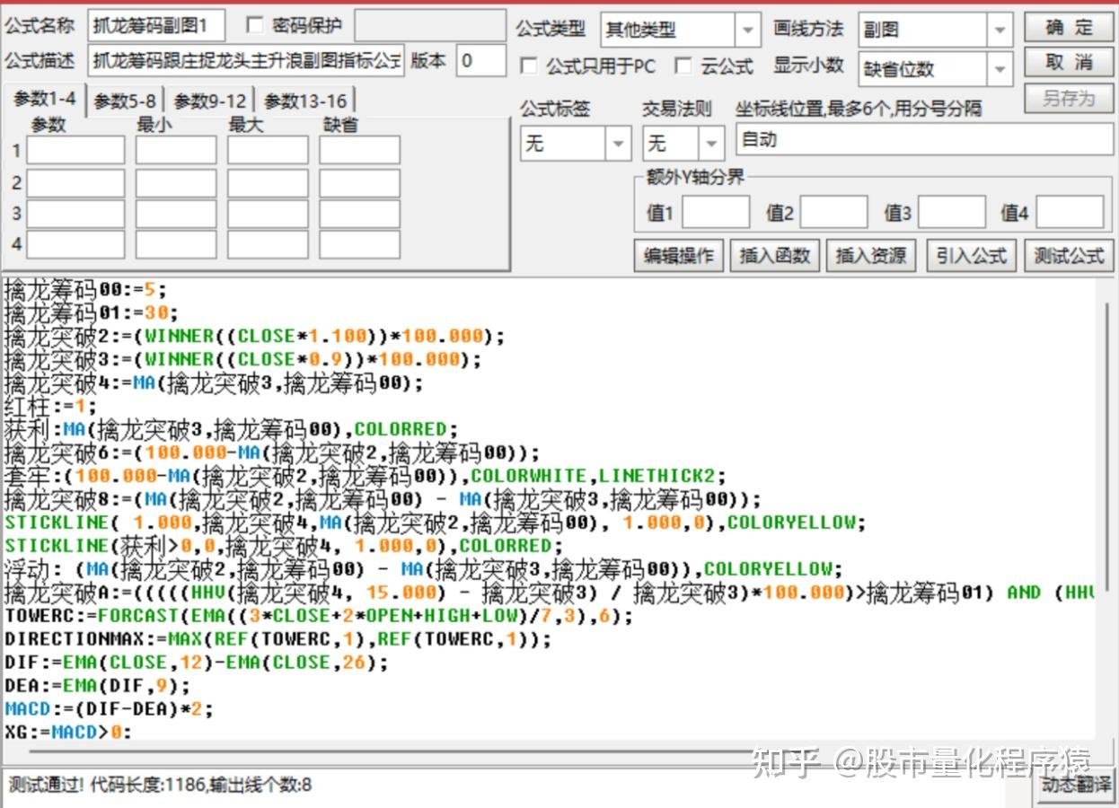
Task: Focus the 公式名称 input field
Action: pos(156,26)
